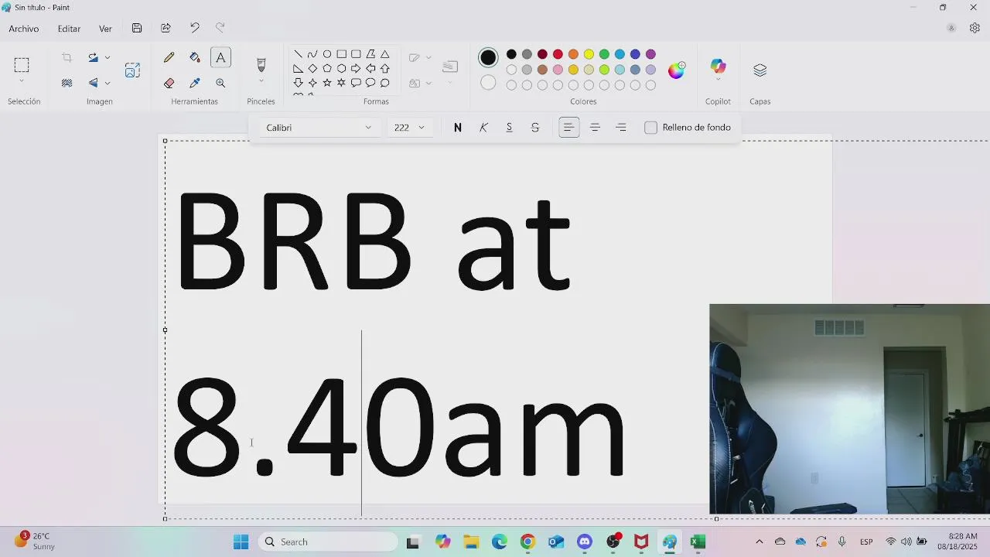Expand the Rotate options arrow
990x557 pixels.
pyautogui.click(x=107, y=57)
